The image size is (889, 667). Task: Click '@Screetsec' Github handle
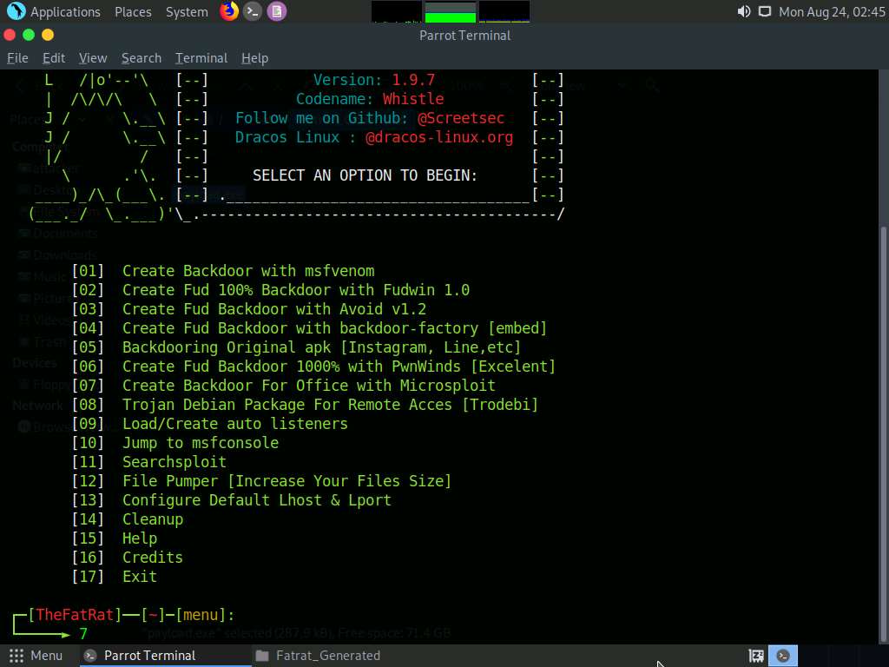click(461, 118)
